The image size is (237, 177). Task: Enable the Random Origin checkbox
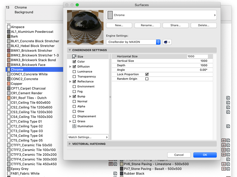[x=147, y=79]
